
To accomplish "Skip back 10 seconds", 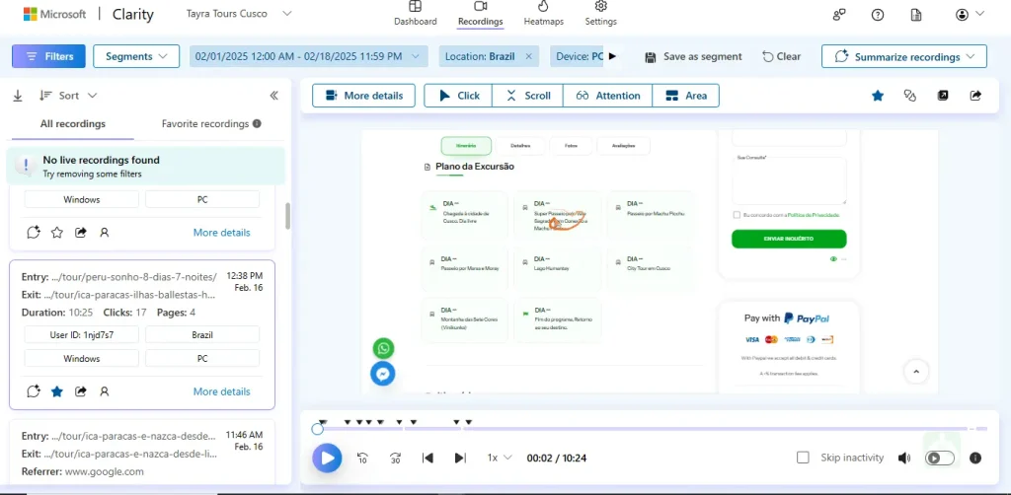I will 362,458.
